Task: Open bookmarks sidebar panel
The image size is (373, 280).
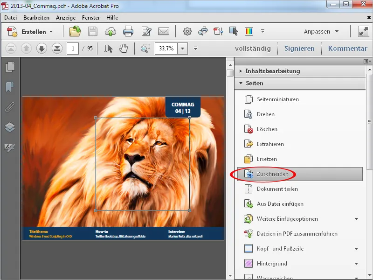Action: [10, 87]
